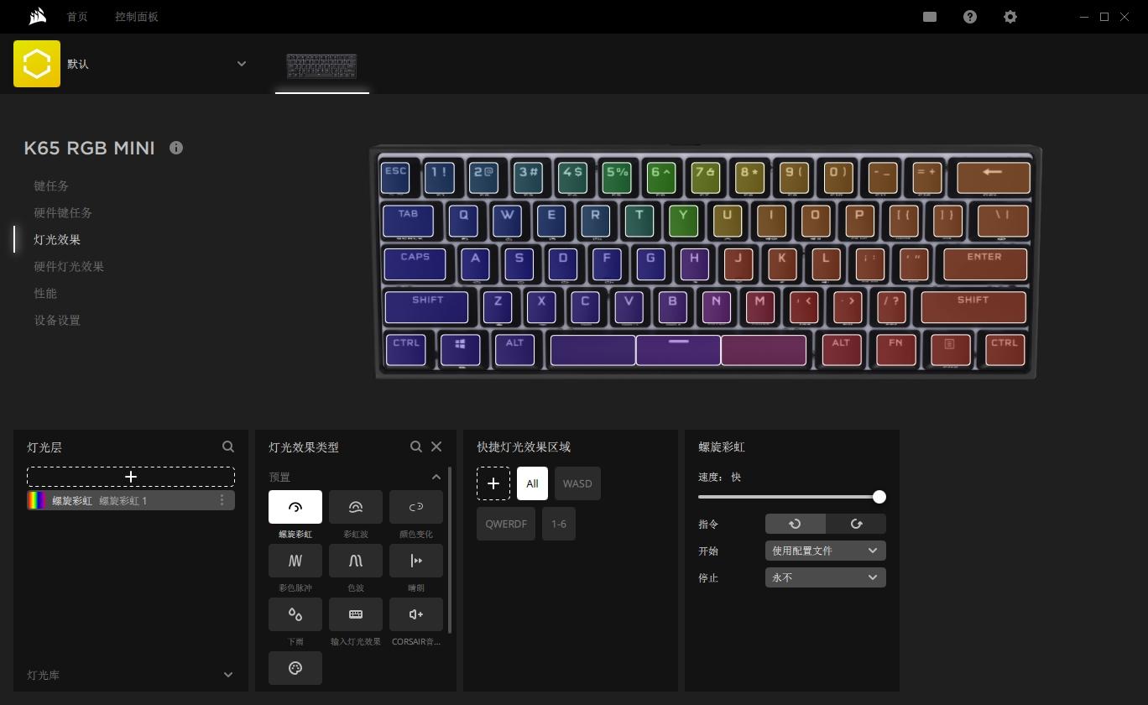Screen dimensions: 1148x705
Task: Click the Corsair sails logo
Action: [x=37, y=17]
